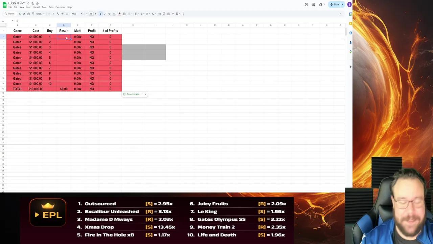Image resolution: width=433 pixels, height=244 pixels.
Task: Open the text color picker
Action: coord(114,14)
